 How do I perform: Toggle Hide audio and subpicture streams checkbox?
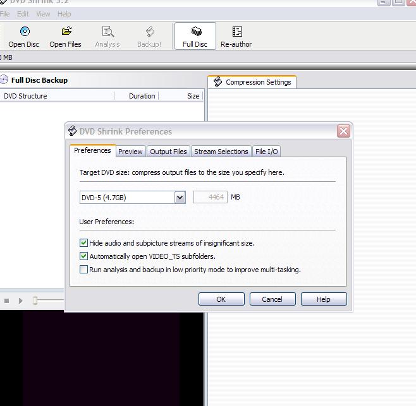83,242
